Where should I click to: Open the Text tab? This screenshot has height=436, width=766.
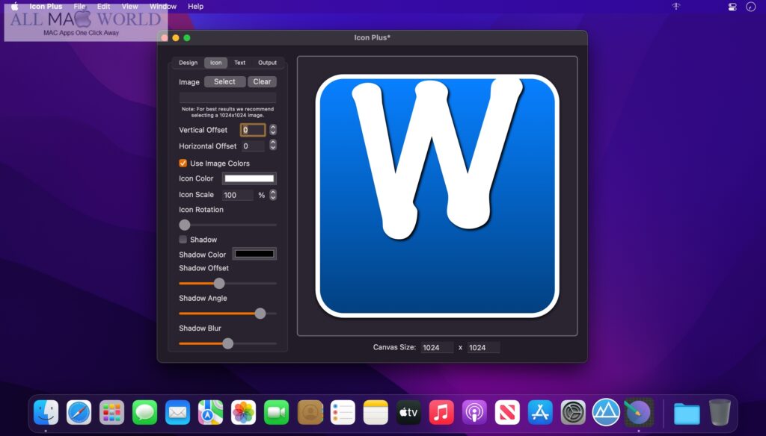[240, 63]
